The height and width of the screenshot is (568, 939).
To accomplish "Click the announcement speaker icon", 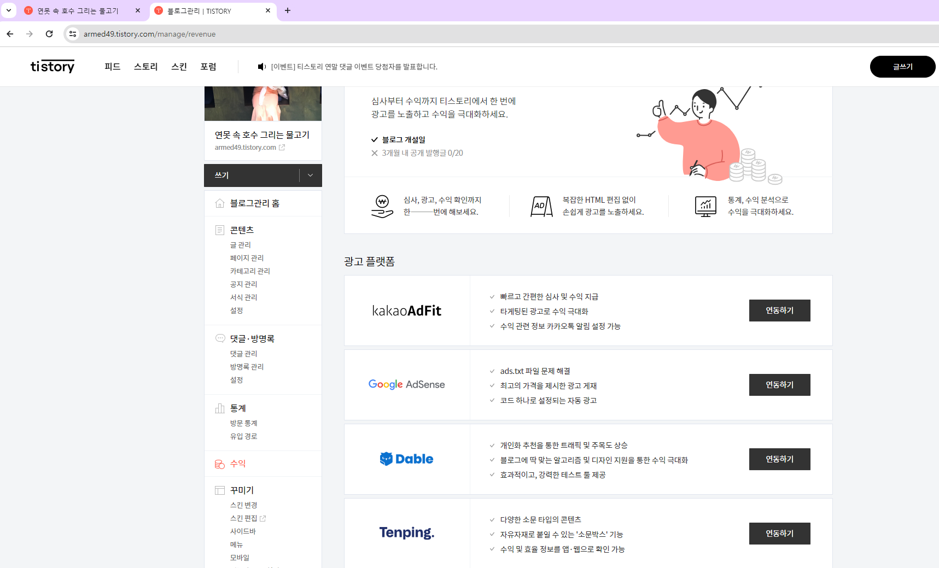I will pos(261,67).
